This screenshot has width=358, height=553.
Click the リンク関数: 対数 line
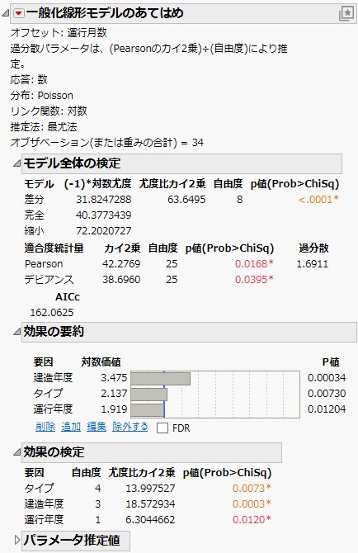49,111
